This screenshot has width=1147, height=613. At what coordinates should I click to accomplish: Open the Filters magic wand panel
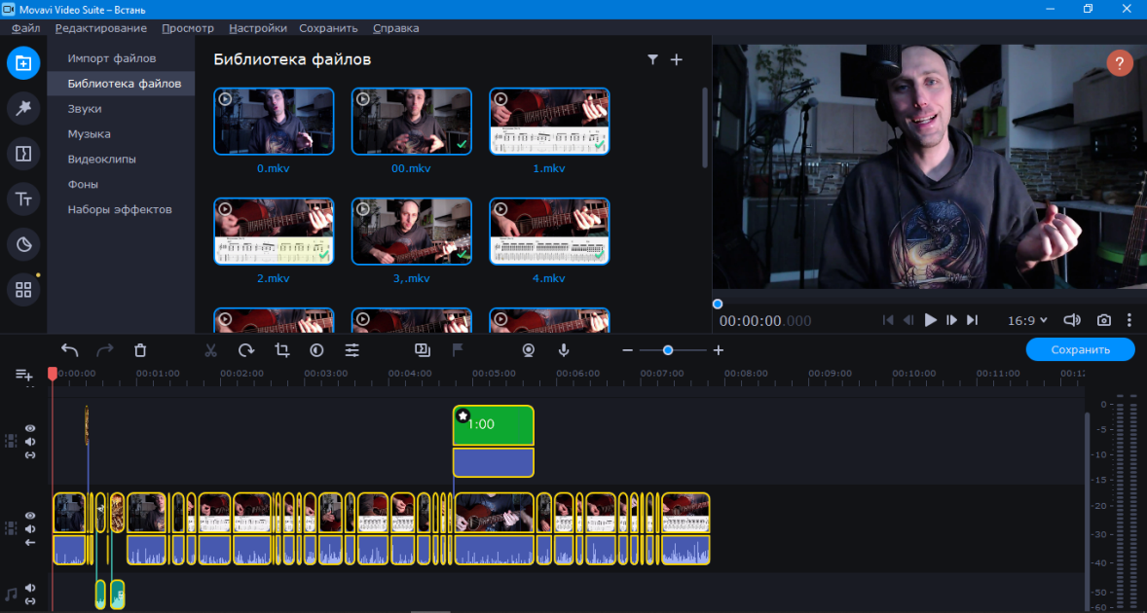click(23, 108)
